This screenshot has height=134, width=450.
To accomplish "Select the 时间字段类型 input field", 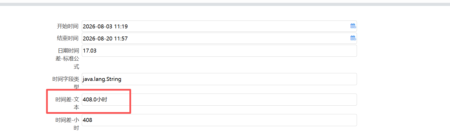I will click(x=219, y=79).
